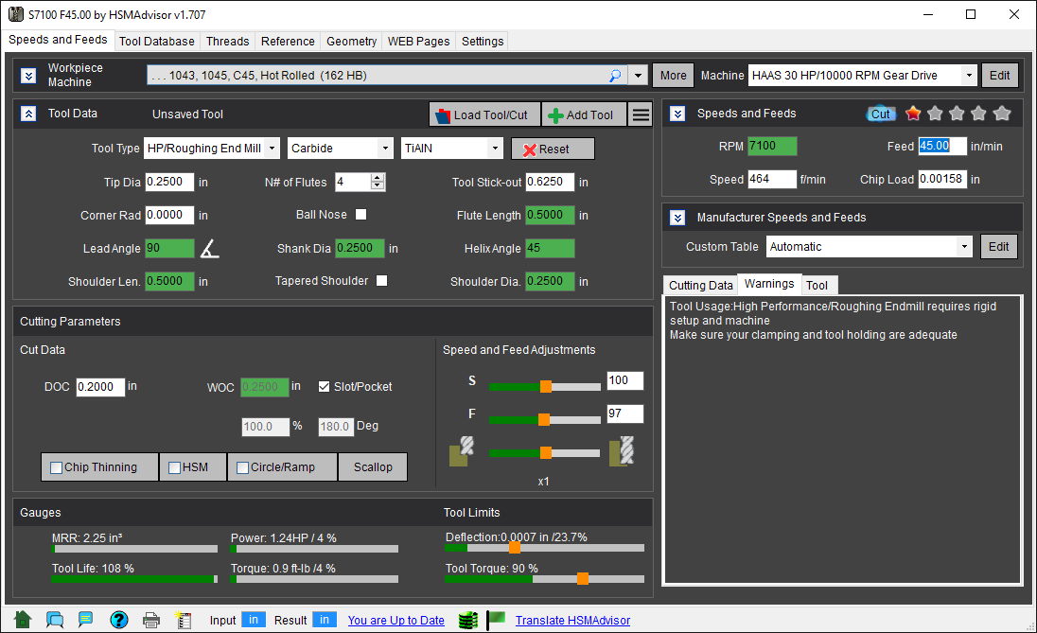Click the Translate HSMAdvisor link
Viewport: 1037px width, 633px height.
click(572, 621)
